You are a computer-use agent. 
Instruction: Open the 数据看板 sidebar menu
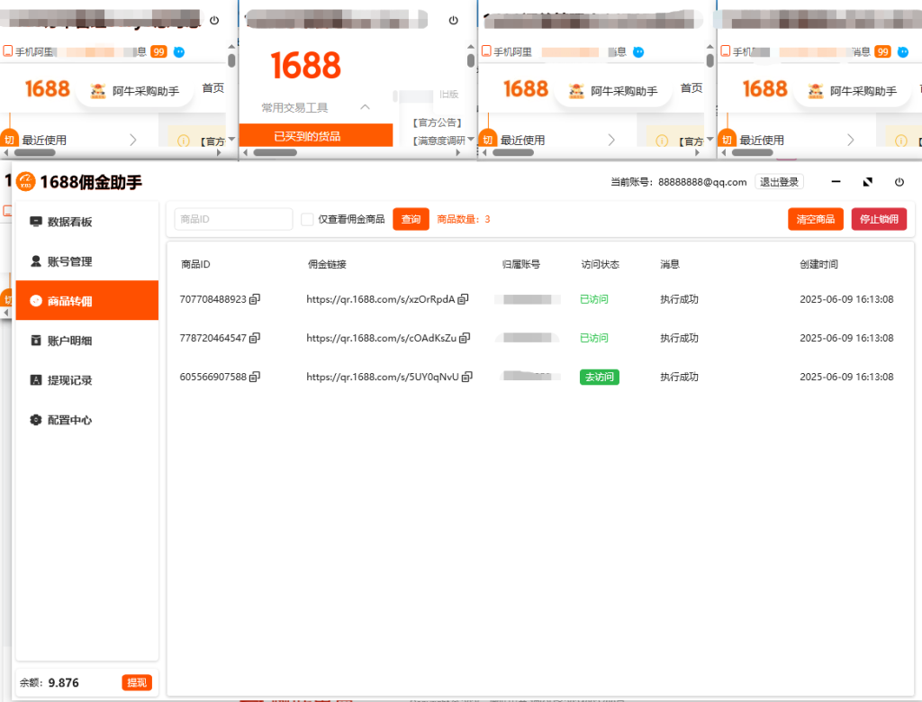(69, 222)
